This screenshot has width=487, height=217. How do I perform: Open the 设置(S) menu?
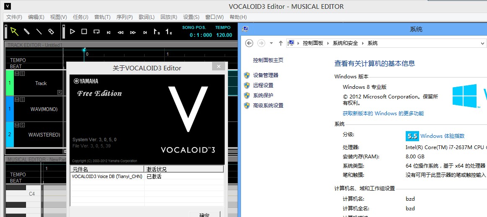[191, 17]
